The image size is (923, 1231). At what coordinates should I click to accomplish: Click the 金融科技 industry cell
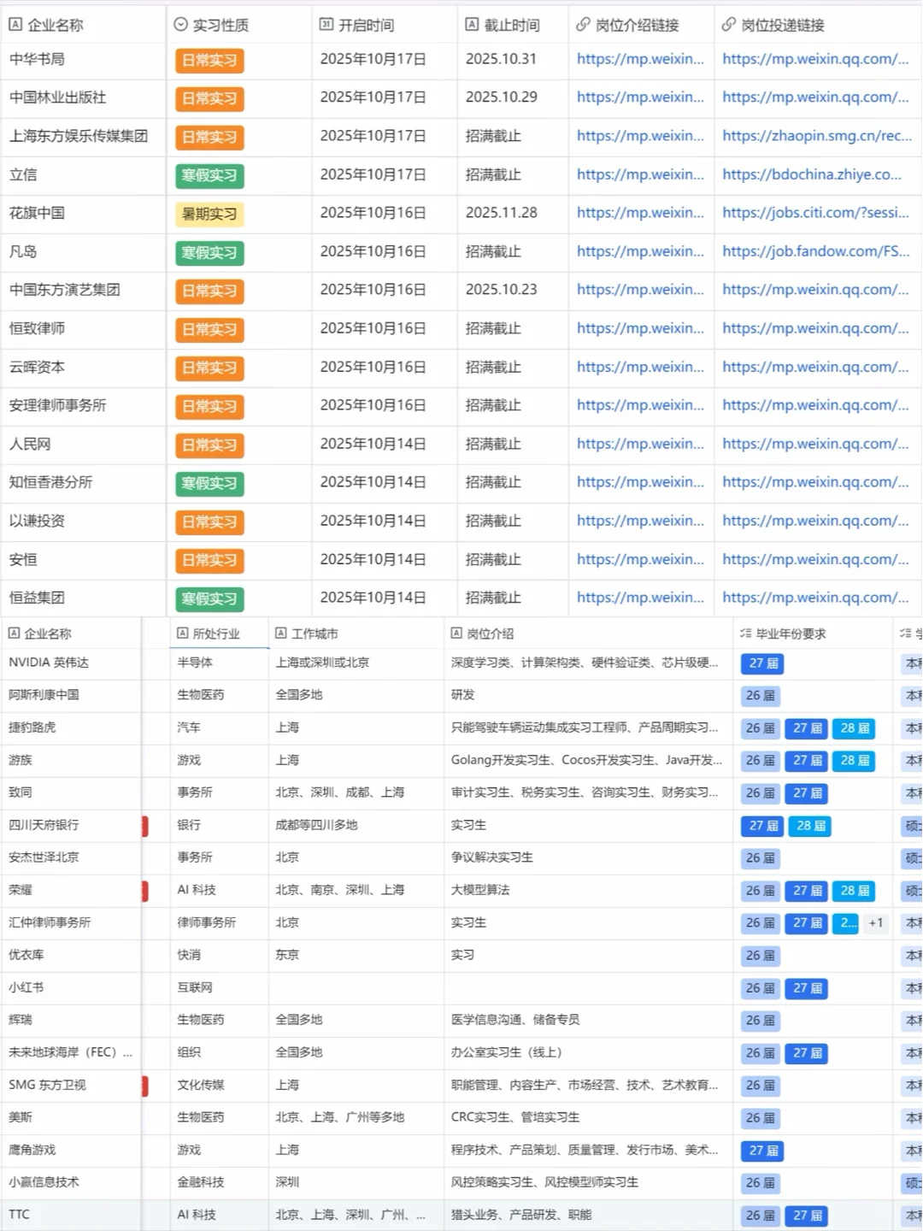(x=220, y=1182)
